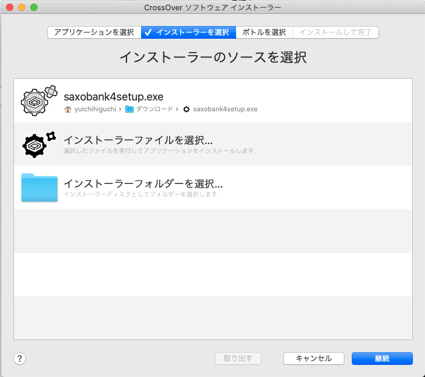The width and height of the screenshot is (425, 377).
Task: Click the small gear icon in file path
Action: coord(186,109)
